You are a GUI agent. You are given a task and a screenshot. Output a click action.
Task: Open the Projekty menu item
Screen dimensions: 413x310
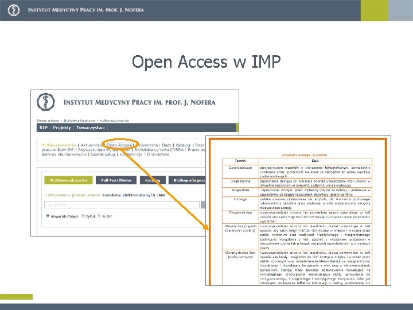62,127
